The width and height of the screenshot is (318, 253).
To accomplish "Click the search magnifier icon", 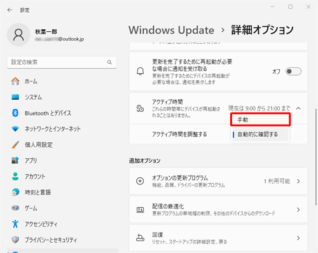I will click(x=109, y=62).
